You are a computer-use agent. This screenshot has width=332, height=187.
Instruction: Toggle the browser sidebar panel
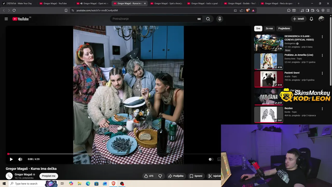[307, 10]
